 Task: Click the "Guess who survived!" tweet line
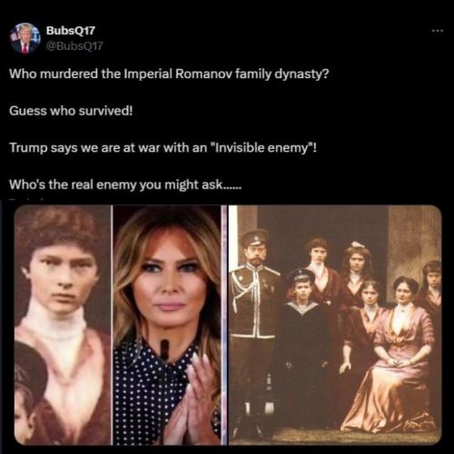71,111
